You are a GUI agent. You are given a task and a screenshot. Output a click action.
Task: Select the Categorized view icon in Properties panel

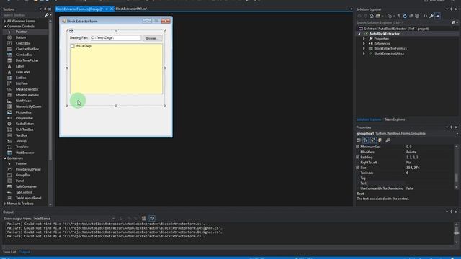[x=359, y=140]
